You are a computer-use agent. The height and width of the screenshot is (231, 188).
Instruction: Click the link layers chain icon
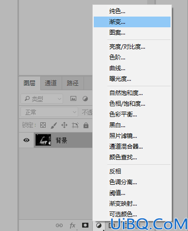pos(59,225)
